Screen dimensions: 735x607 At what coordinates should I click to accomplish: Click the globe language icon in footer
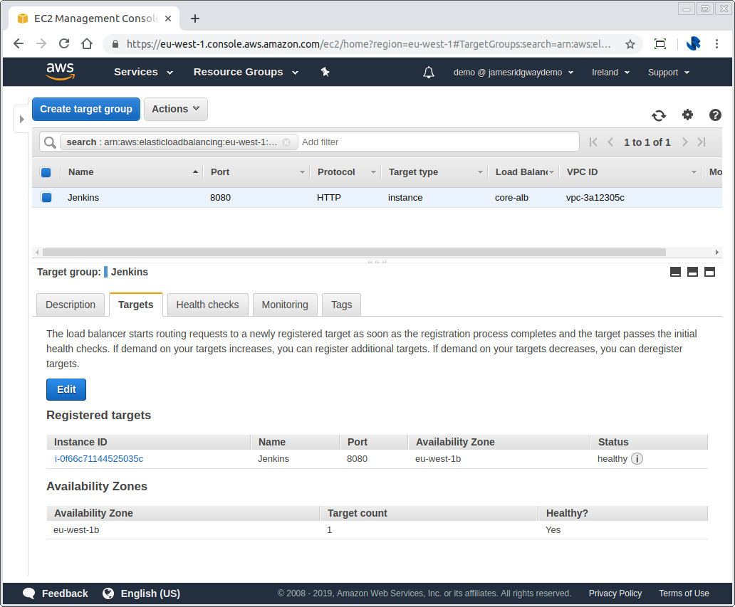point(108,593)
